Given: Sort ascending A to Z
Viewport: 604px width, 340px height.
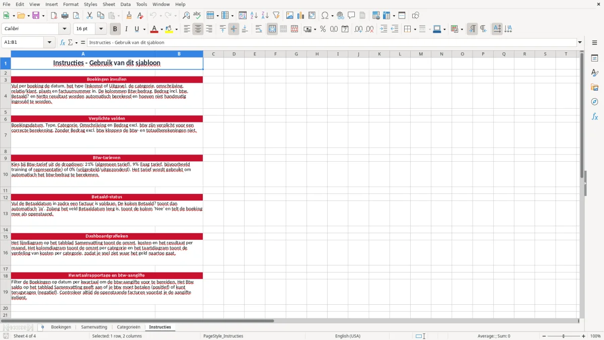Looking at the screenshot, I should tap(254, 16).
